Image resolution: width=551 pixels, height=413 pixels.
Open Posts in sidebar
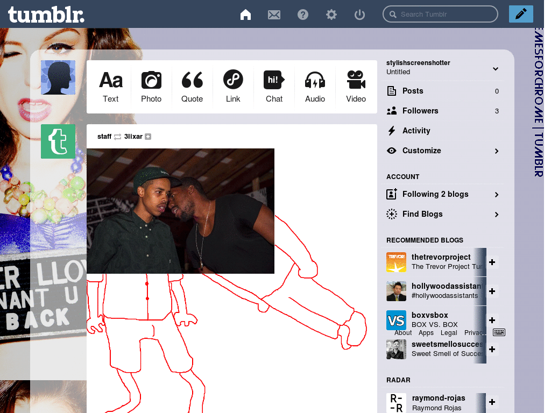tap(443, 91)
